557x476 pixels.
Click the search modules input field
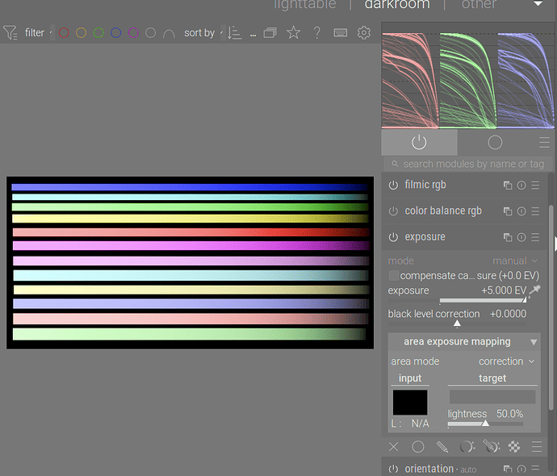point(472,164)
